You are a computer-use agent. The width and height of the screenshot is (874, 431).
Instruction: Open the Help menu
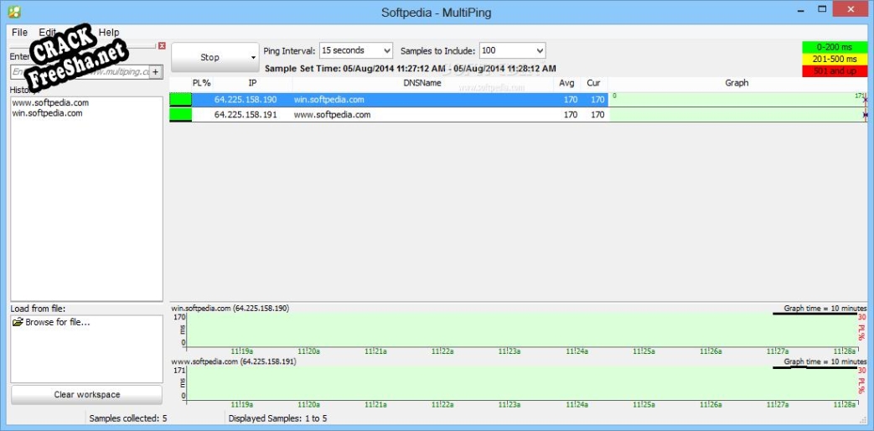point(109,32)
